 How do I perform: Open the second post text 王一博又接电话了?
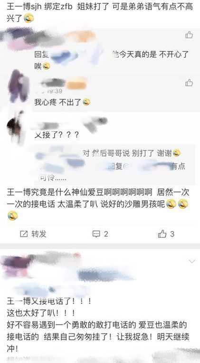click(x=49, y=301)
